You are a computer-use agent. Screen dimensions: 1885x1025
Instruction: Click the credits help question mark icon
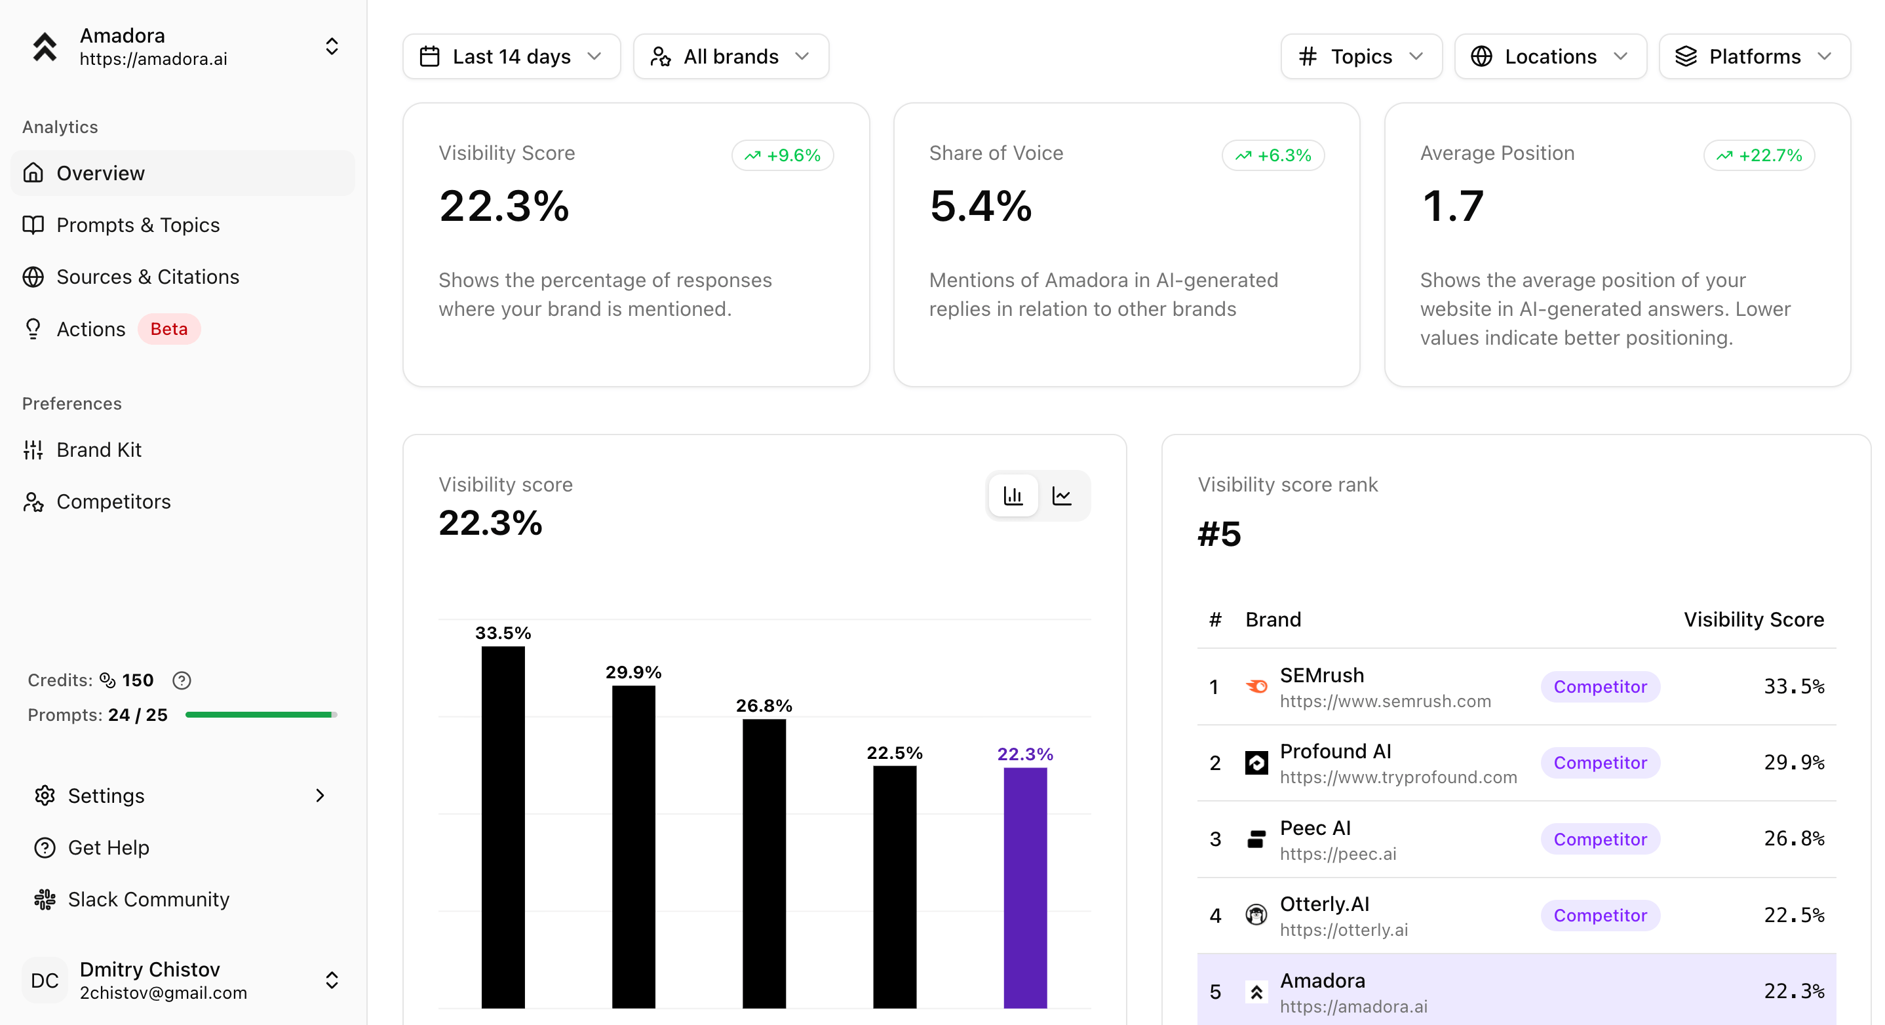[181, 680]
